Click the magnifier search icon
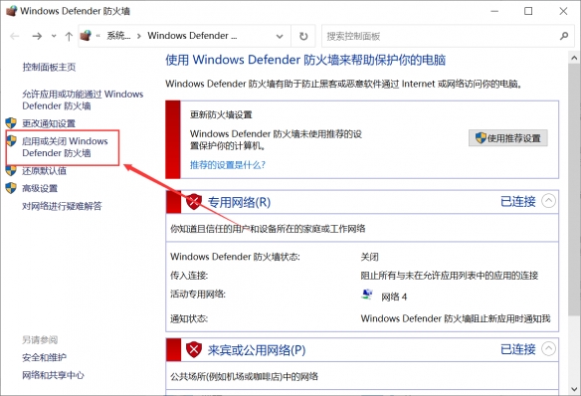The width and height of the screenshot is (581, 396). 564,36
